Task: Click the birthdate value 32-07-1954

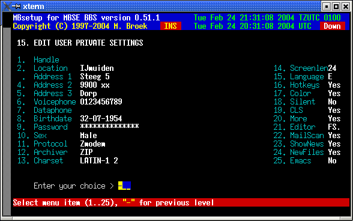Action: (x=101, y=118)
